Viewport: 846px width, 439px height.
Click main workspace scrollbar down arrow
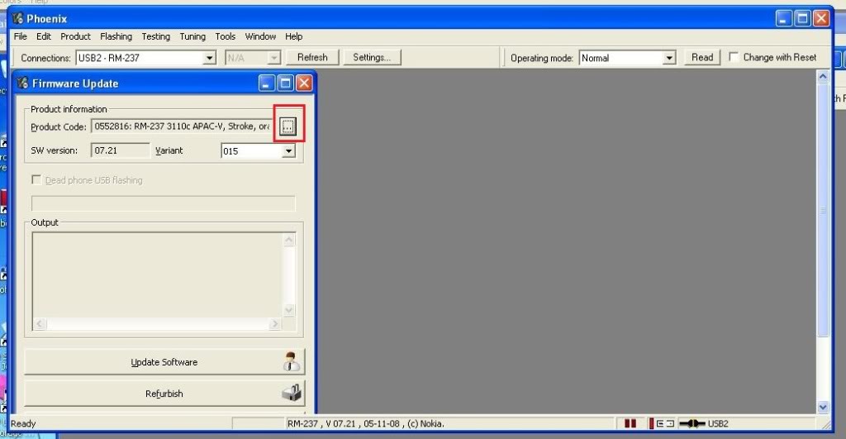pyautogui.click(x=823, y=407)
